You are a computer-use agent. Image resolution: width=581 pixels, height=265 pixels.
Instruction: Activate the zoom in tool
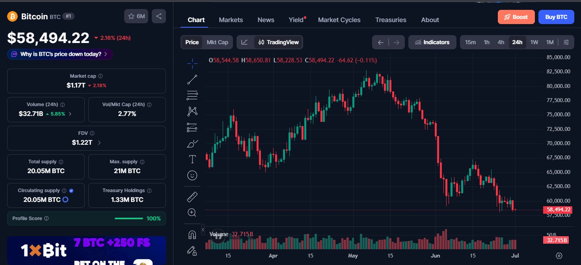[x=192, y=213]
